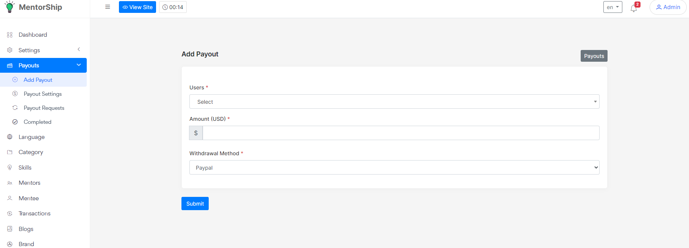Collapse the Payouts sidebar menu
The width and height of the screenshot is (689, 248).
click(x=79, y=65)
